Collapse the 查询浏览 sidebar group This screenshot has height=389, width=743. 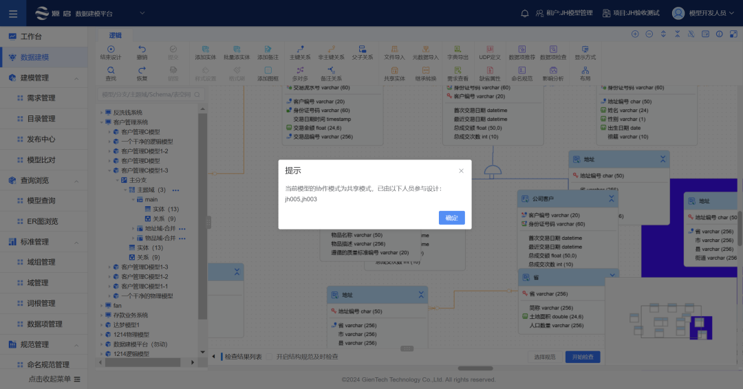76,181
